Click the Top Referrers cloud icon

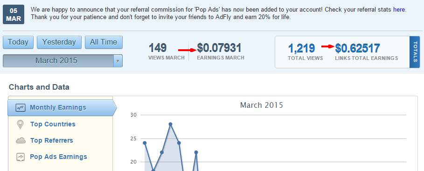click(x=21, y=141)
